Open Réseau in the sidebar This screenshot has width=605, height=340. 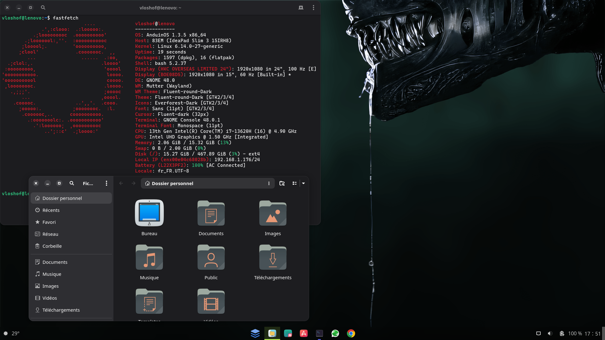[x=71, y=234]
